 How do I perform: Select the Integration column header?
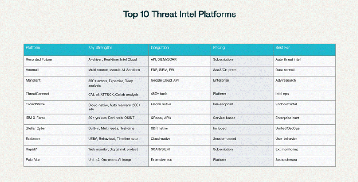point(159,48)
